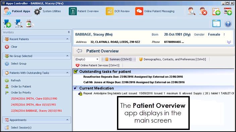Viewport: 236px width, 132px height.
Task: Open the Patient Overview app icon
Action: click(73, 11)
